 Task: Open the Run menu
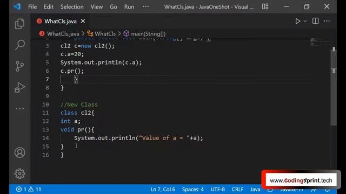(x=129, y=7)
